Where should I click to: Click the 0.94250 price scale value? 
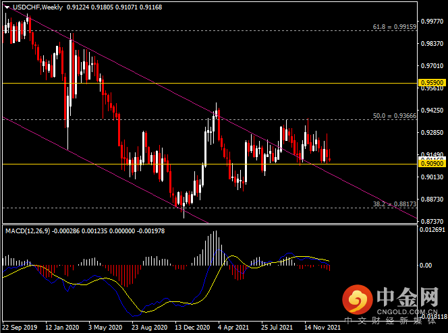click(x=432, y=111)
